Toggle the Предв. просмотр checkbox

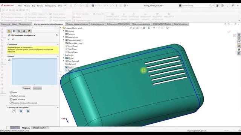tap(11, 99)
